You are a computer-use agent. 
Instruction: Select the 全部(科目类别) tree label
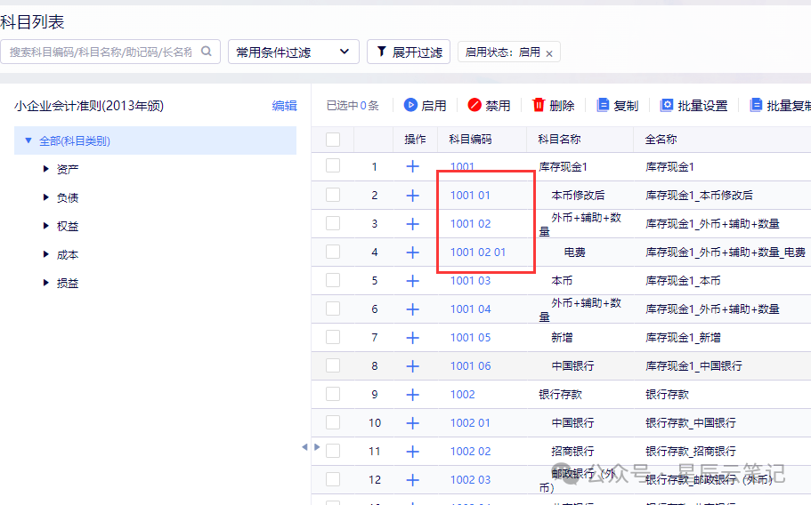click(75, 140)
